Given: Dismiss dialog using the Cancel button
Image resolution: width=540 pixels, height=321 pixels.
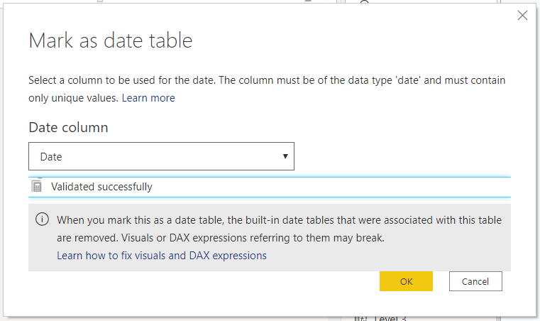Looking at the screenshot, I should coord(475,281).
